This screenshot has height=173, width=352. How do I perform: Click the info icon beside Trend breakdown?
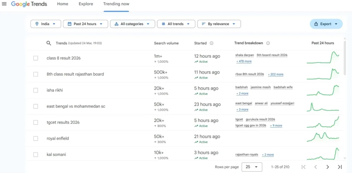(x=268, y=43)
